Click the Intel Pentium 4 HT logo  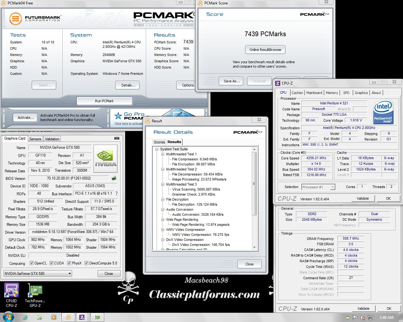[383, 112]
